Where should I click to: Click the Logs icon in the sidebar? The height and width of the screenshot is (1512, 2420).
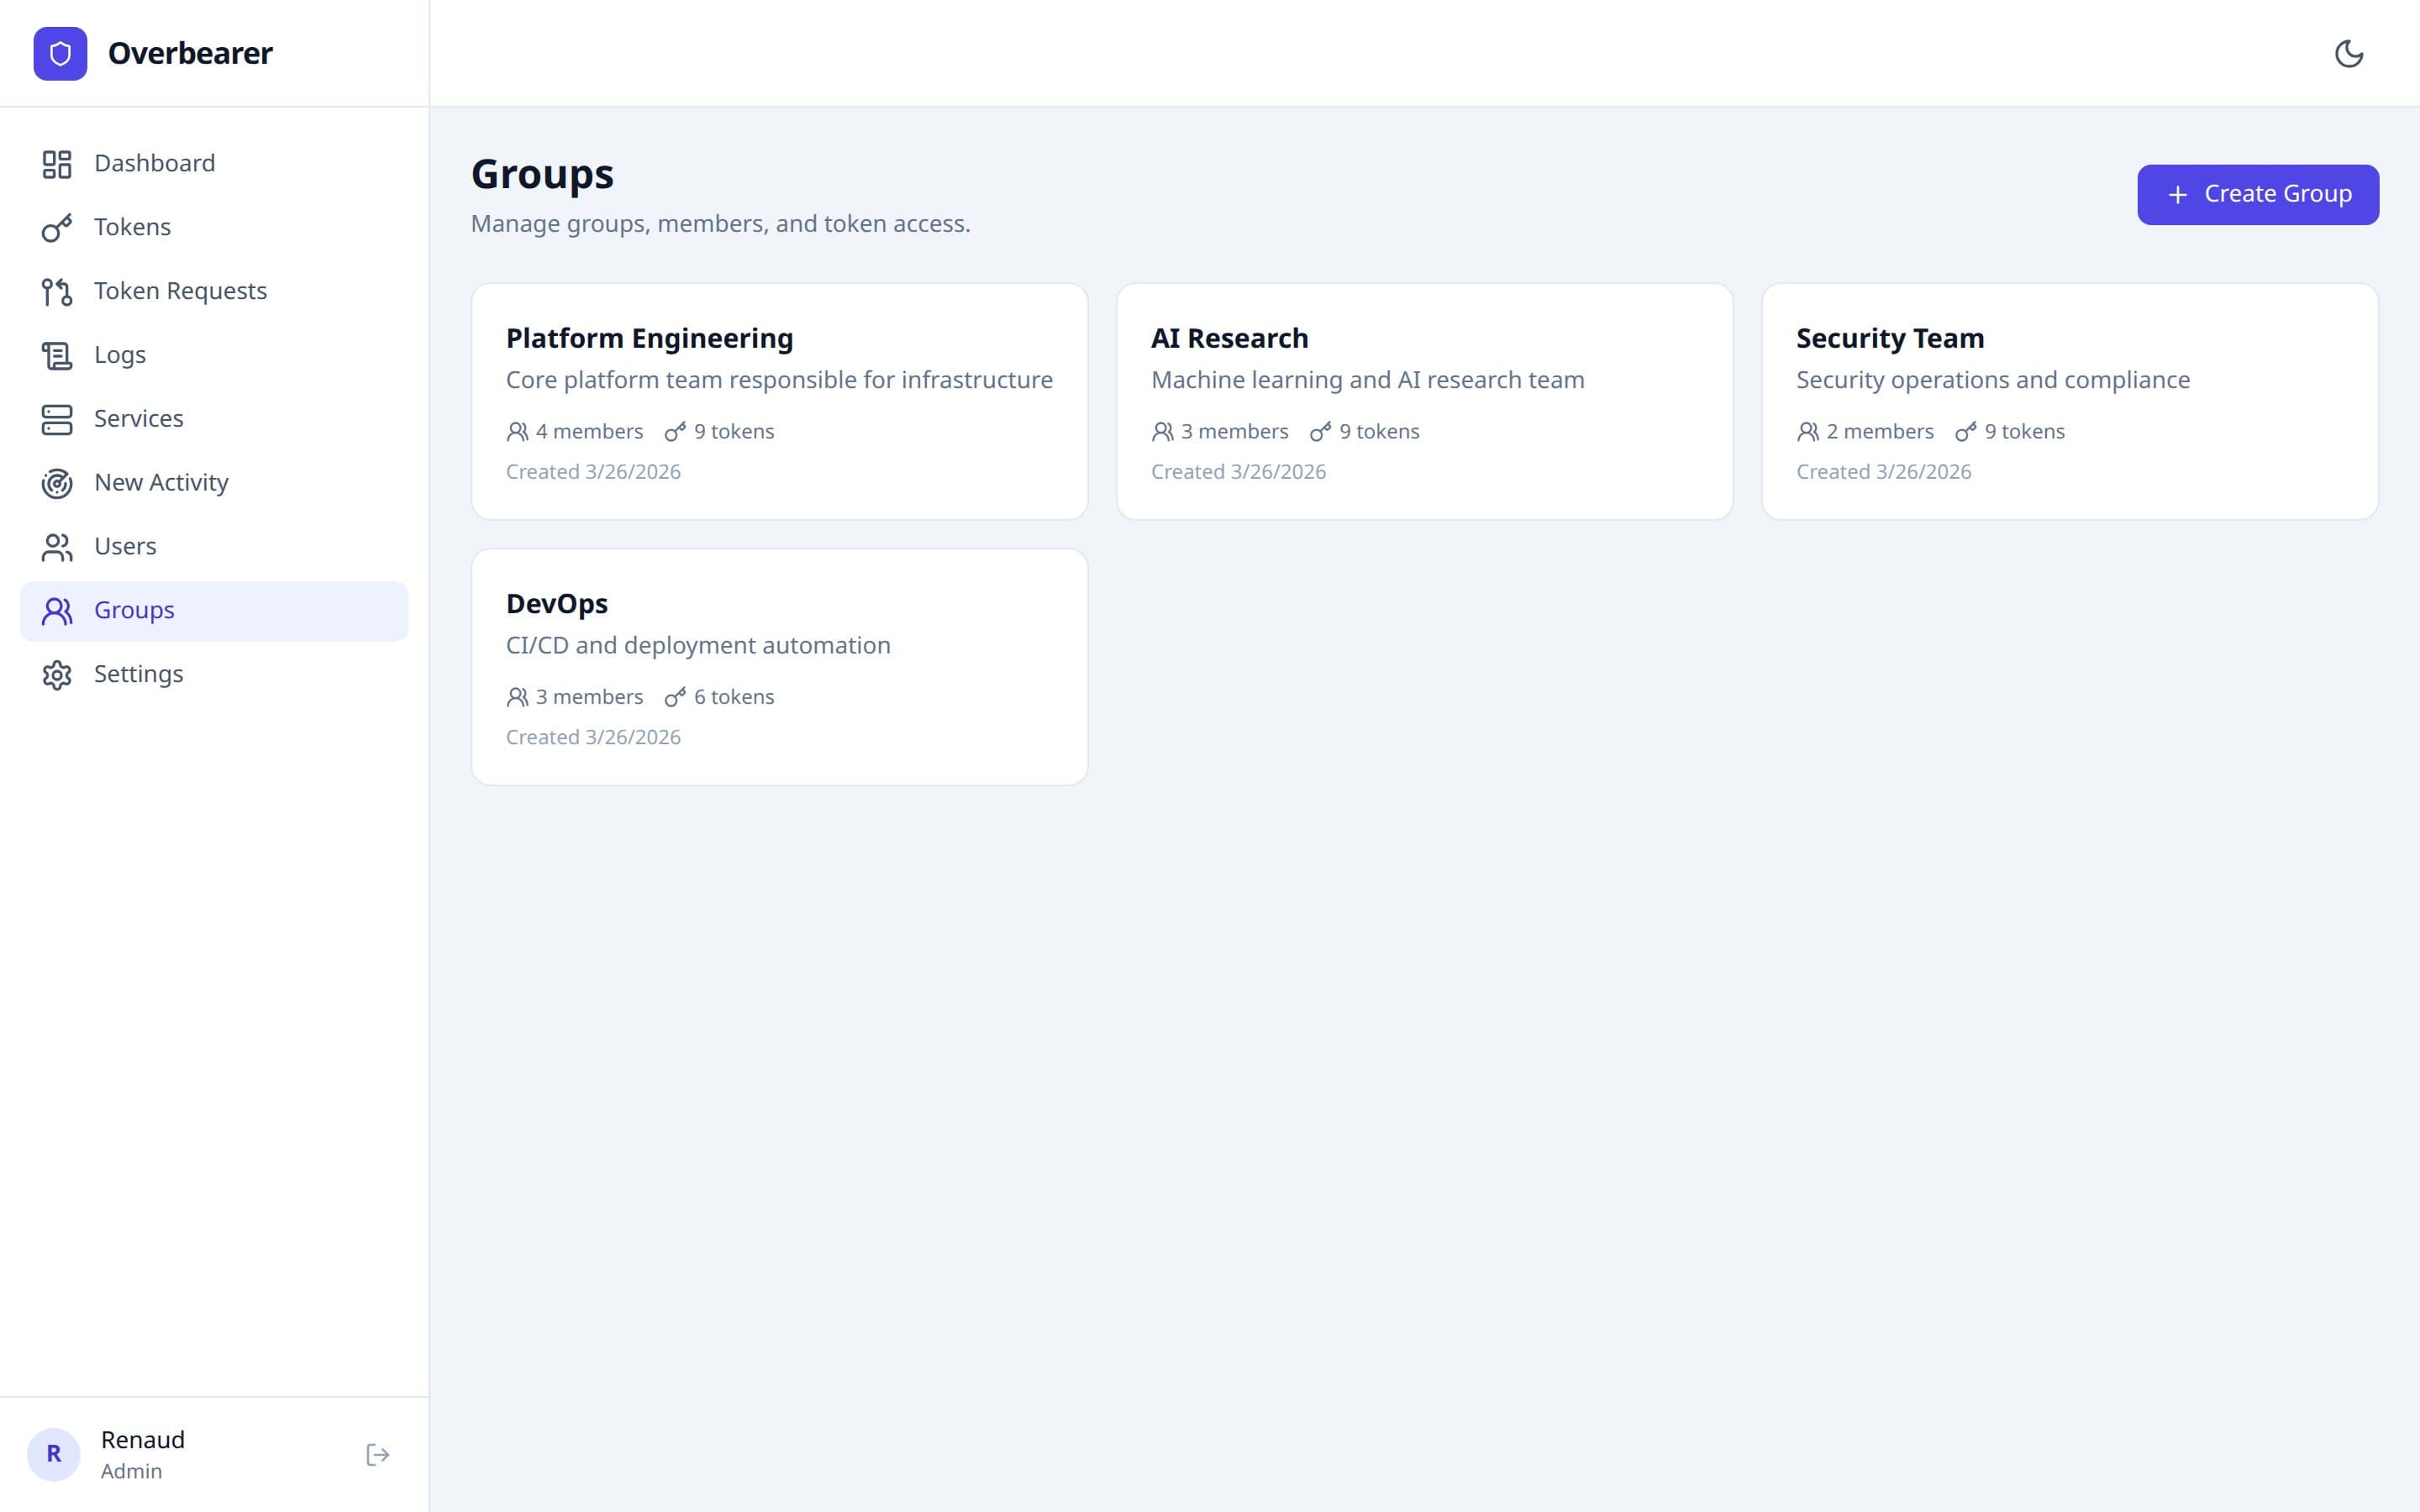tap(57, 355)
